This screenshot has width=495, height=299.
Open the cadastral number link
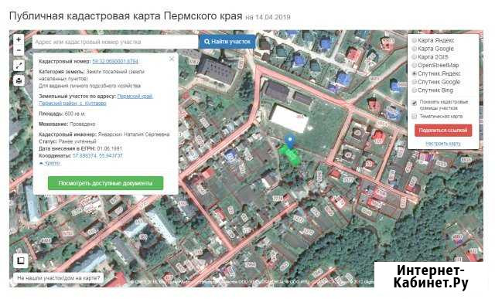point(115,61)
